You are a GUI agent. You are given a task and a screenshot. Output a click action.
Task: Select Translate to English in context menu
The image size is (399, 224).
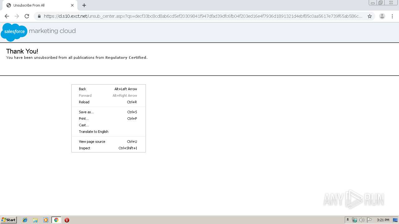pyautogui.click(x=108, y=132)
